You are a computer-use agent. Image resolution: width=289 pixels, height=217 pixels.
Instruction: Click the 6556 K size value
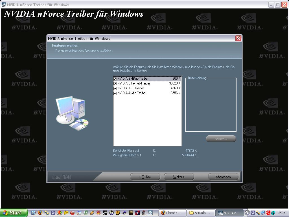coord(176,93)
